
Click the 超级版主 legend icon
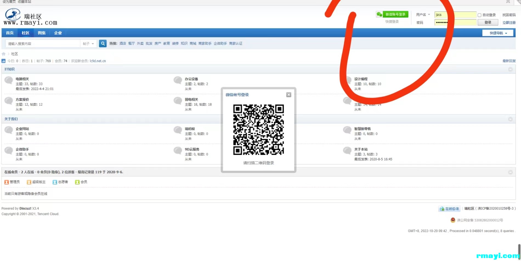coord(29,182)
